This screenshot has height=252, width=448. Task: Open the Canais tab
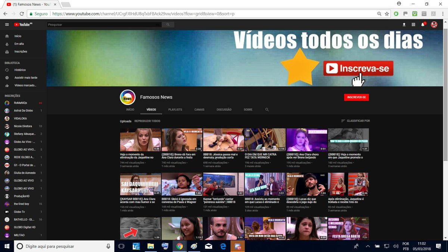pyautogui.click(x=199, y=110)
